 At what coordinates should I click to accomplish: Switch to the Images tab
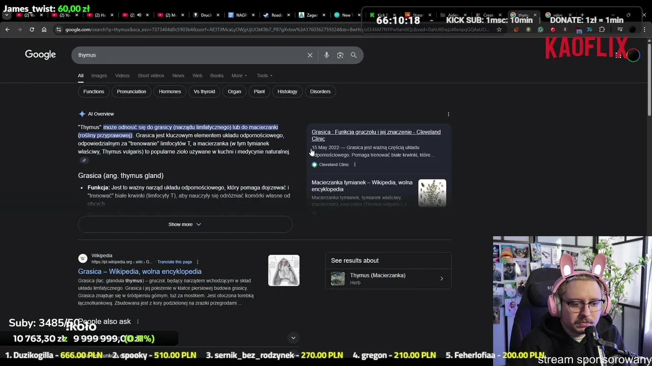tap(99, 76)
